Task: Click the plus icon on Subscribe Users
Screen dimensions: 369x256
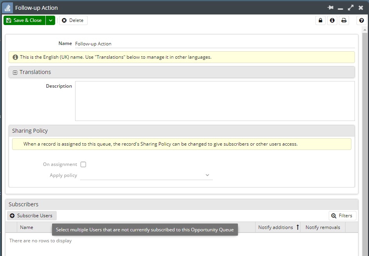Action: [x=12, y=215]
